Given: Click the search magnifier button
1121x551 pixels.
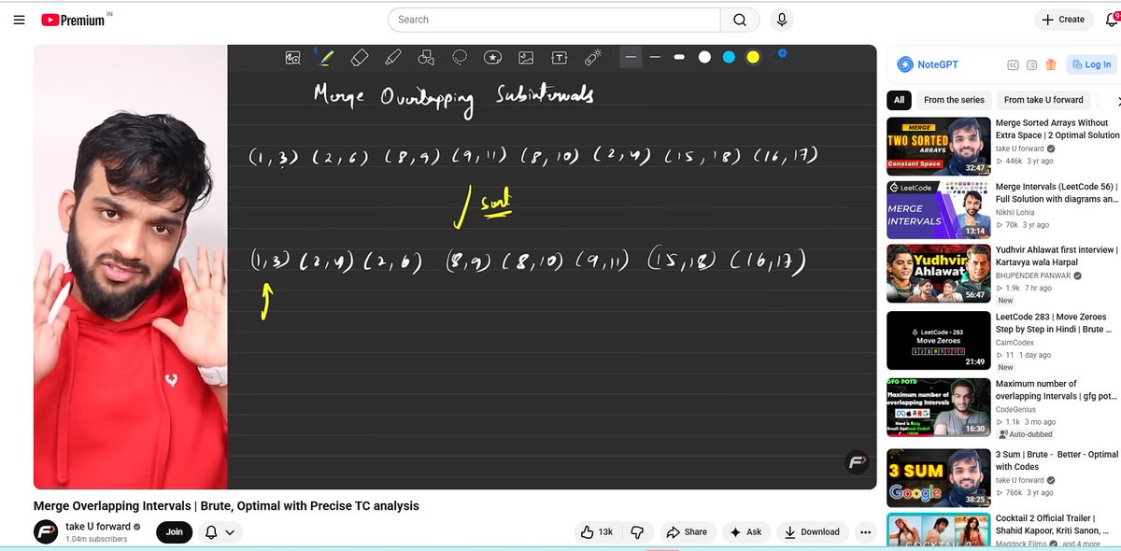Looking at the screenshot, I should (x=740, y=20).
